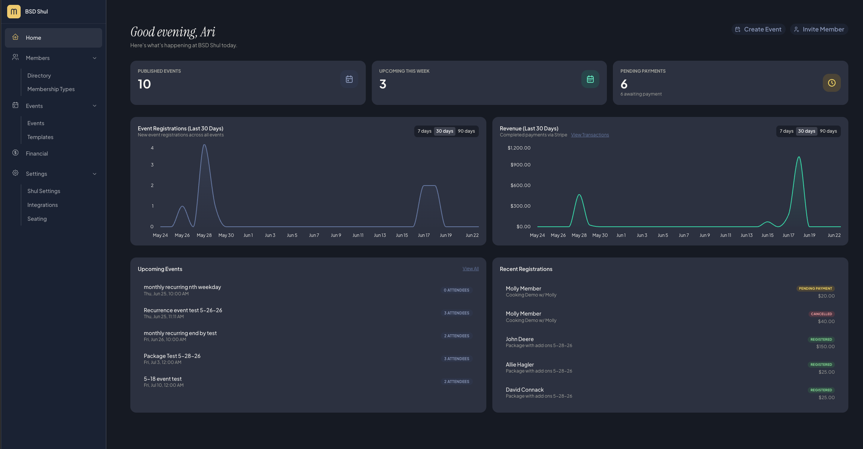This screenshot has width=863, height=449.
Task: Click the May 28 peak on registrations chart
Action: point(204,145)
